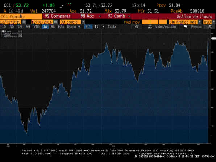The width and height of the screenshot is (216, 162).
Task: Click the first Med móv orange box
Action: click(146, 22)
